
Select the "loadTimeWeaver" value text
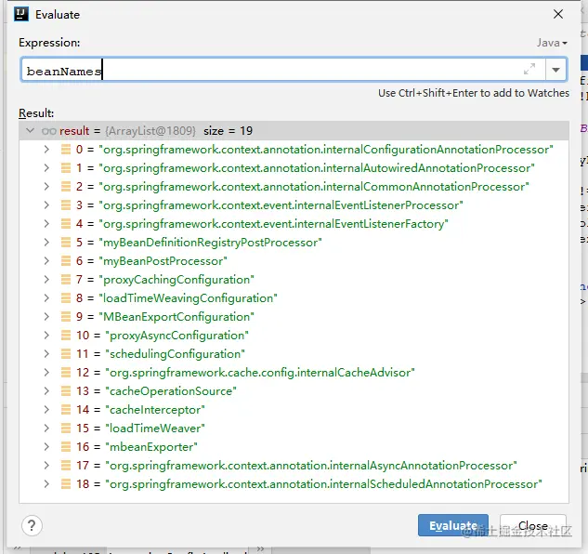[x=155, y=429]
